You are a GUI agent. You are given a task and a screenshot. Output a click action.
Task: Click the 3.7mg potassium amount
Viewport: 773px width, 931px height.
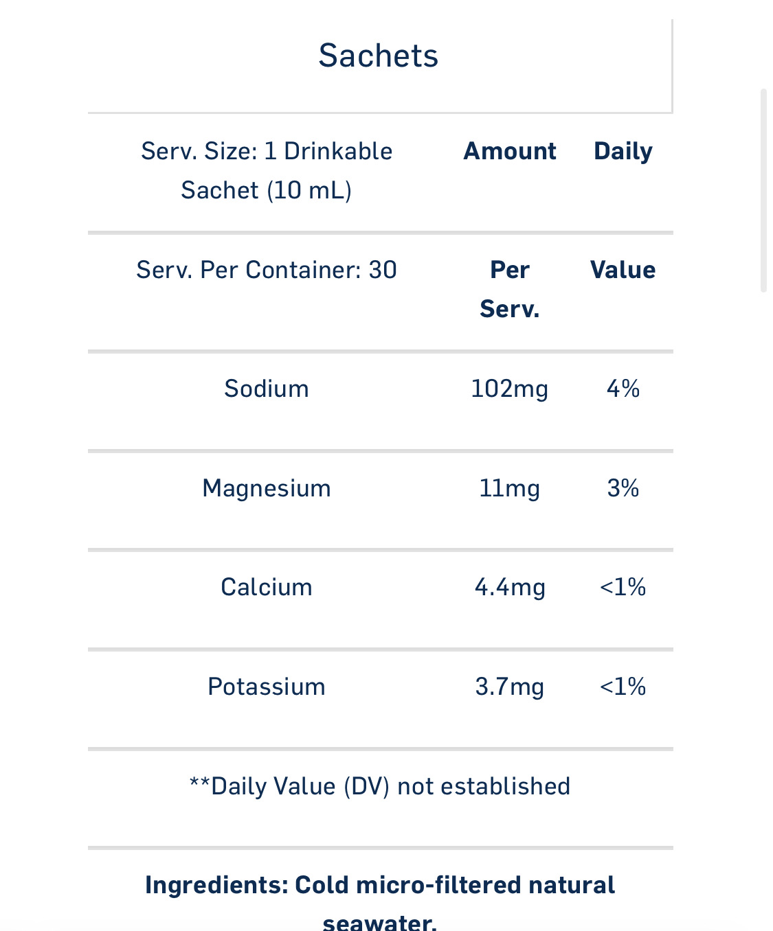click(510, 687)
